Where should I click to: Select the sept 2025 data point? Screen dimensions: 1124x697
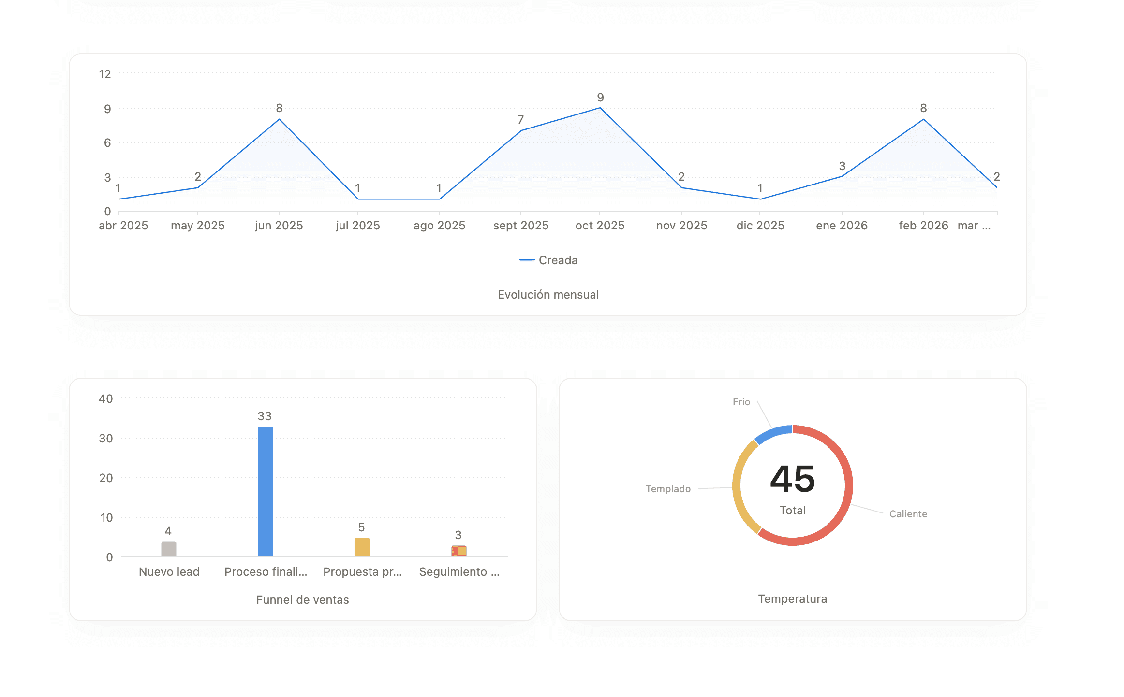coord(520,130)
